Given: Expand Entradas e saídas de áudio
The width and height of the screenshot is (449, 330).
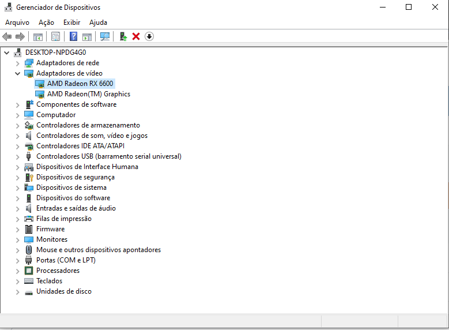Looking at the screenshot, I should tap(18, 209).
